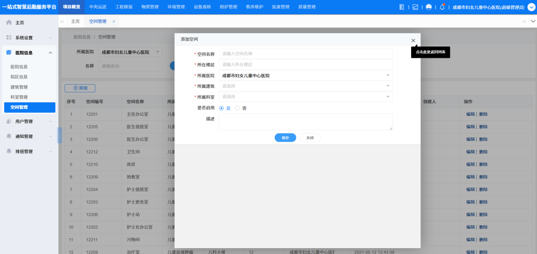Switch to 环境管理 top menu
The width and height of the screenshot is (537, 254).
pos(176,7)
